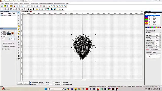The width and height of the screenshot is (162, 91).
Task: Click the Speed value stepper
Action: point(160,36)
